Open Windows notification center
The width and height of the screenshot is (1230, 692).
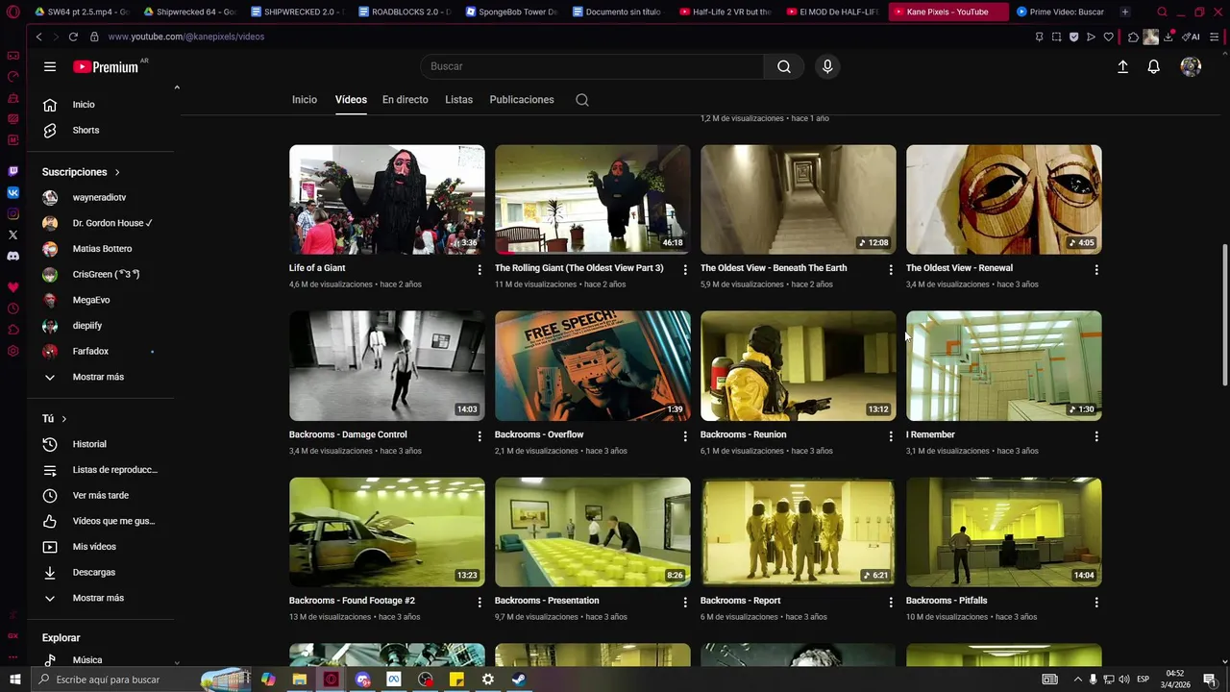click(1210, 680)
